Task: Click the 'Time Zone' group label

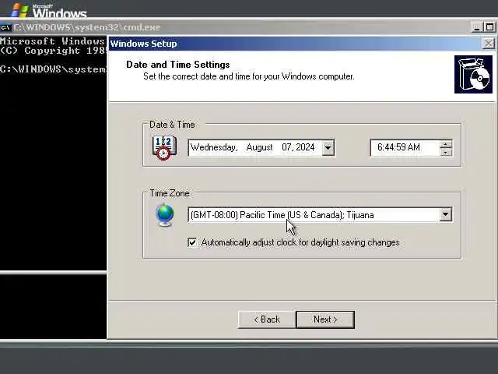Action: coord(170,193)
